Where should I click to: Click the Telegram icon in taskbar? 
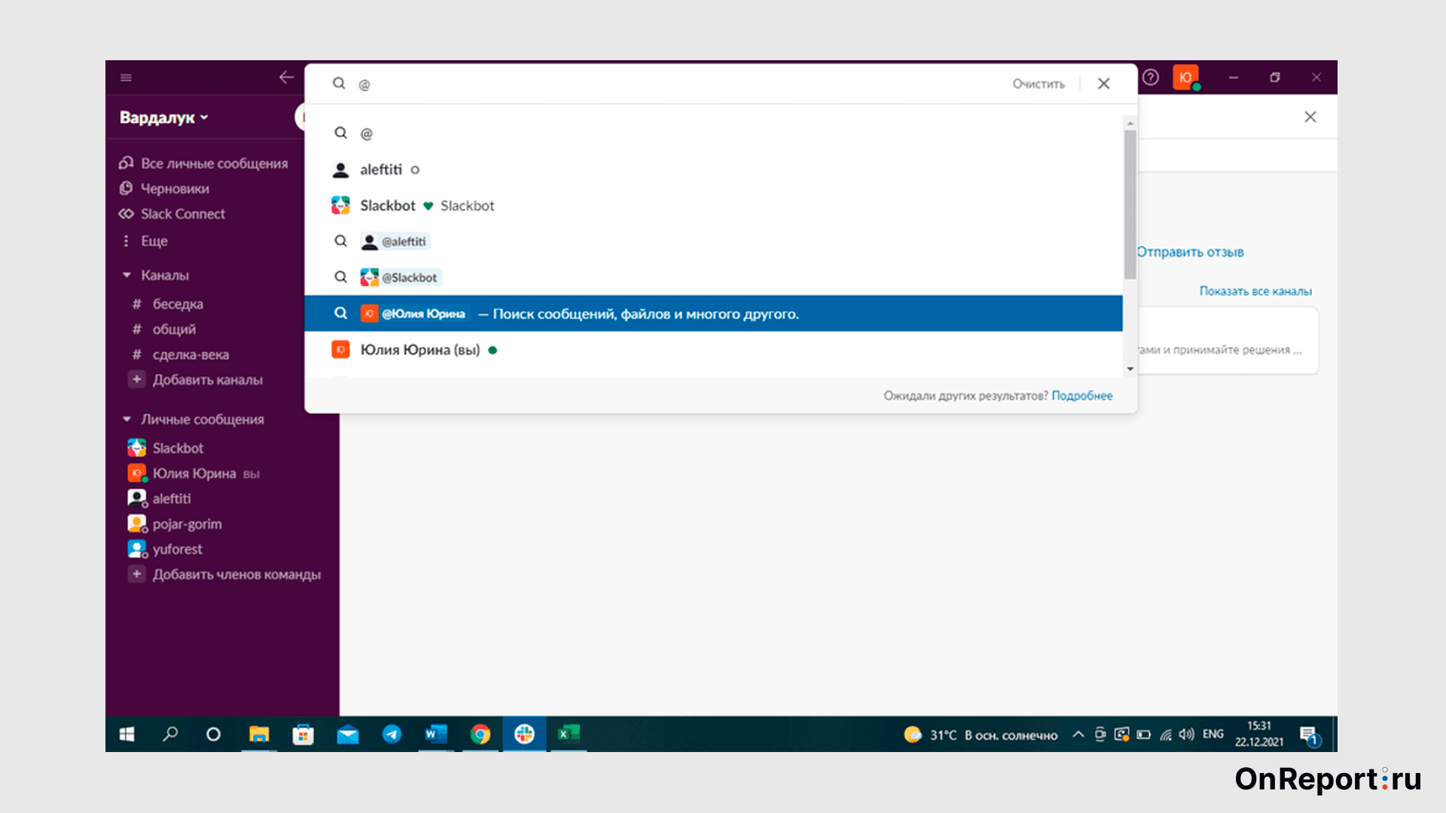(x=390, y=735)
